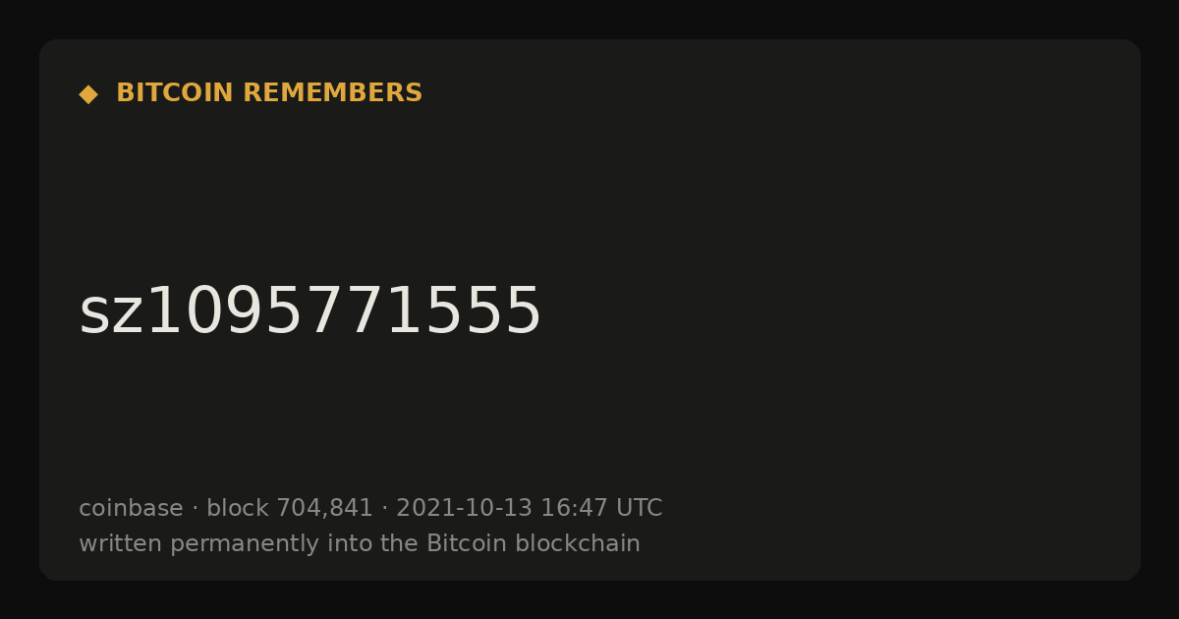Click the dot separator after 'coinbase'
1179x619 pixels.
[195, 509]
